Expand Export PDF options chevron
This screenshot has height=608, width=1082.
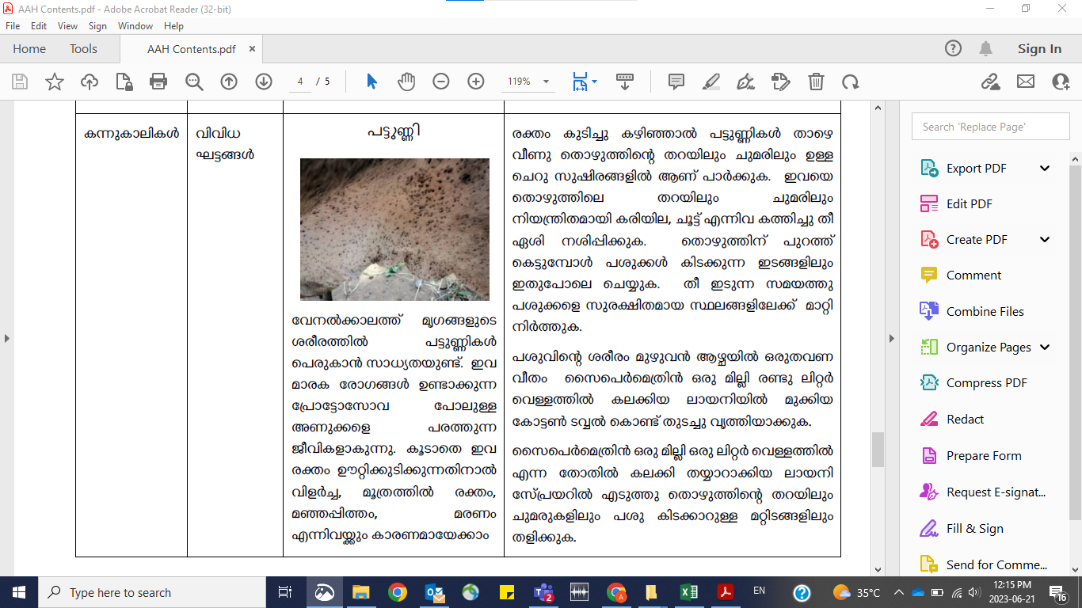(x=1045, y=168)
